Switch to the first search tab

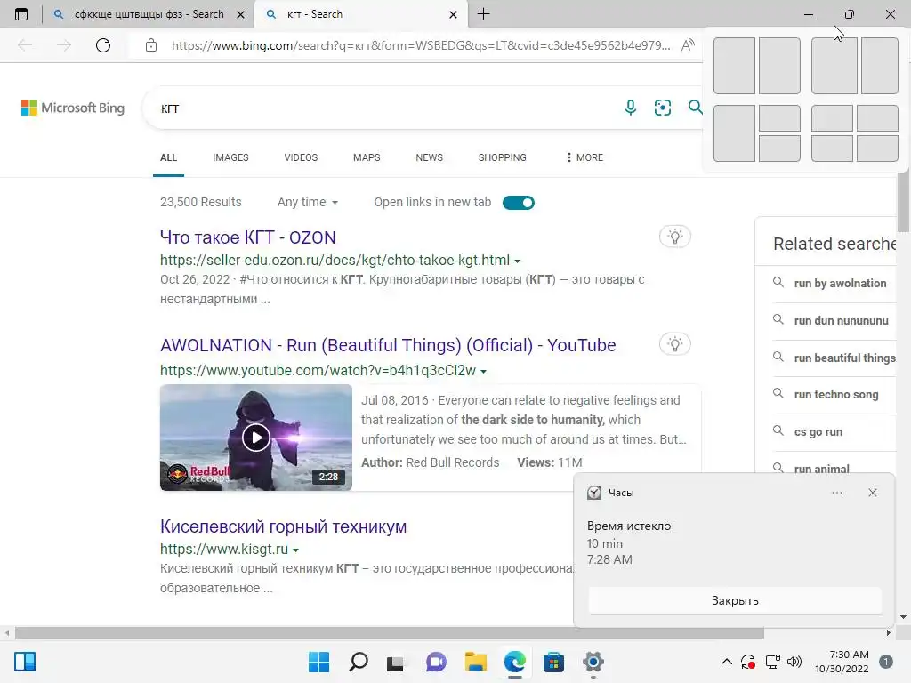(x=149, y=14)
